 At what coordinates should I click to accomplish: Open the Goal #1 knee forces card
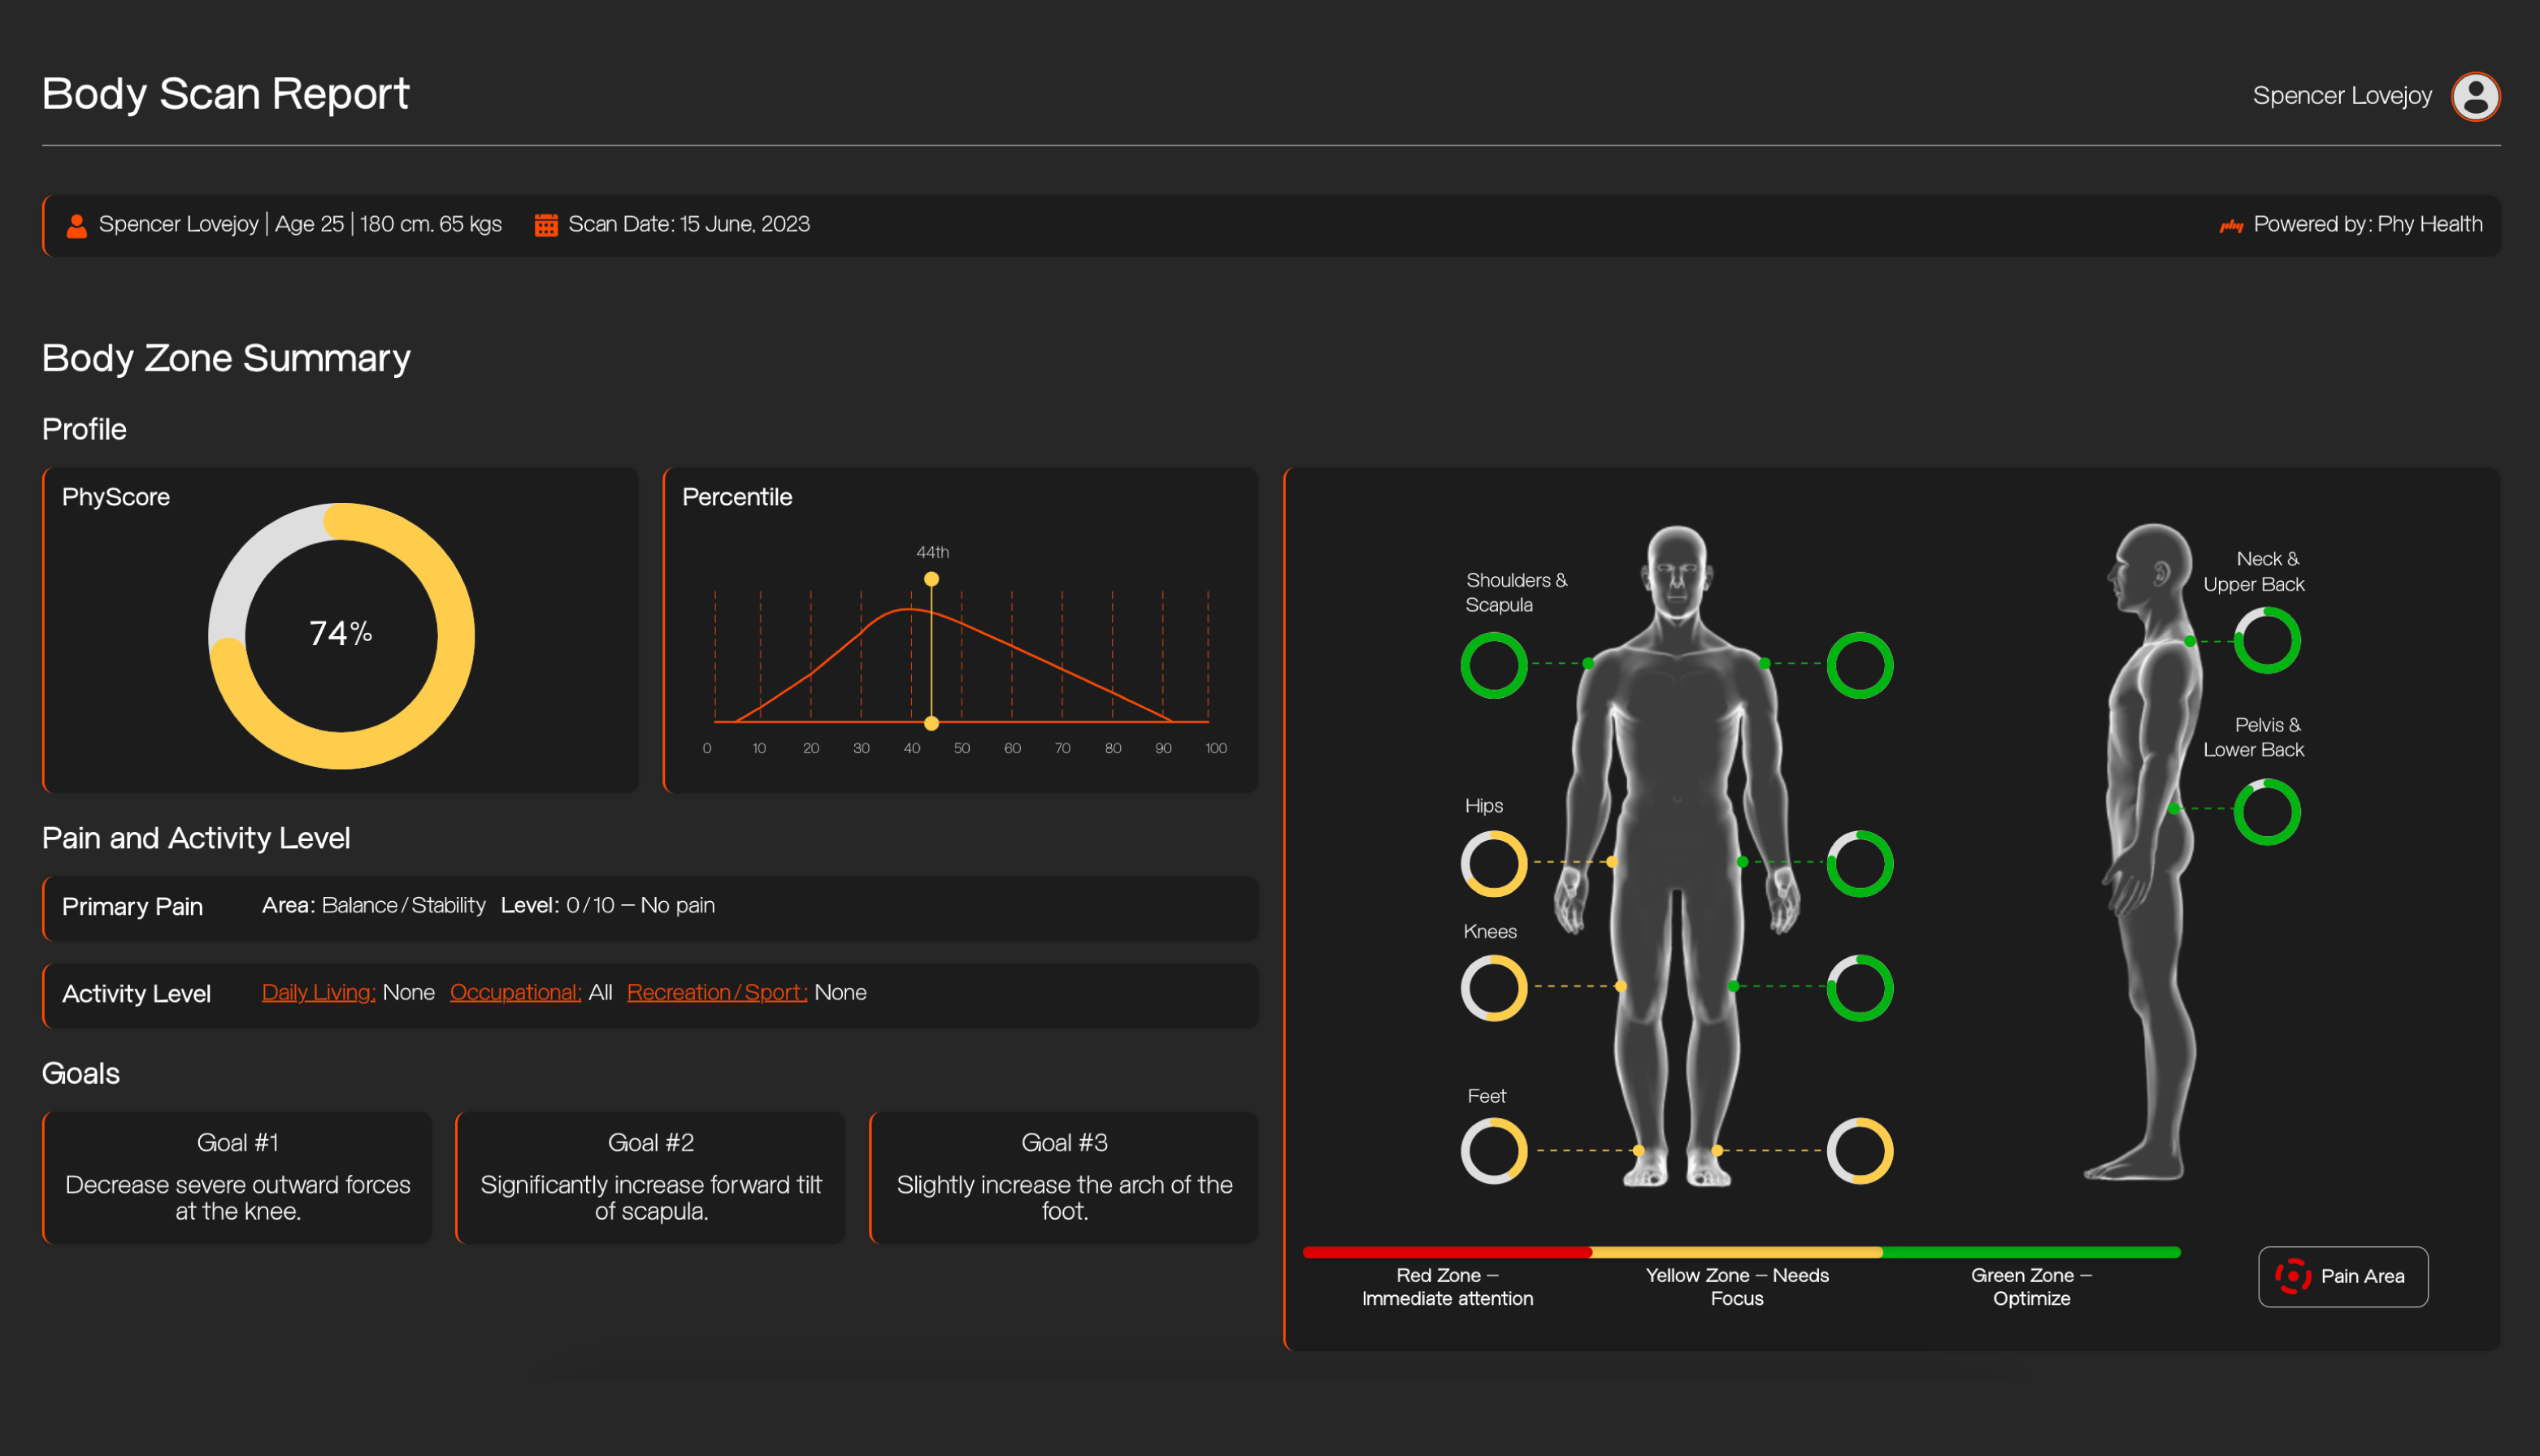coord(238,1178)
